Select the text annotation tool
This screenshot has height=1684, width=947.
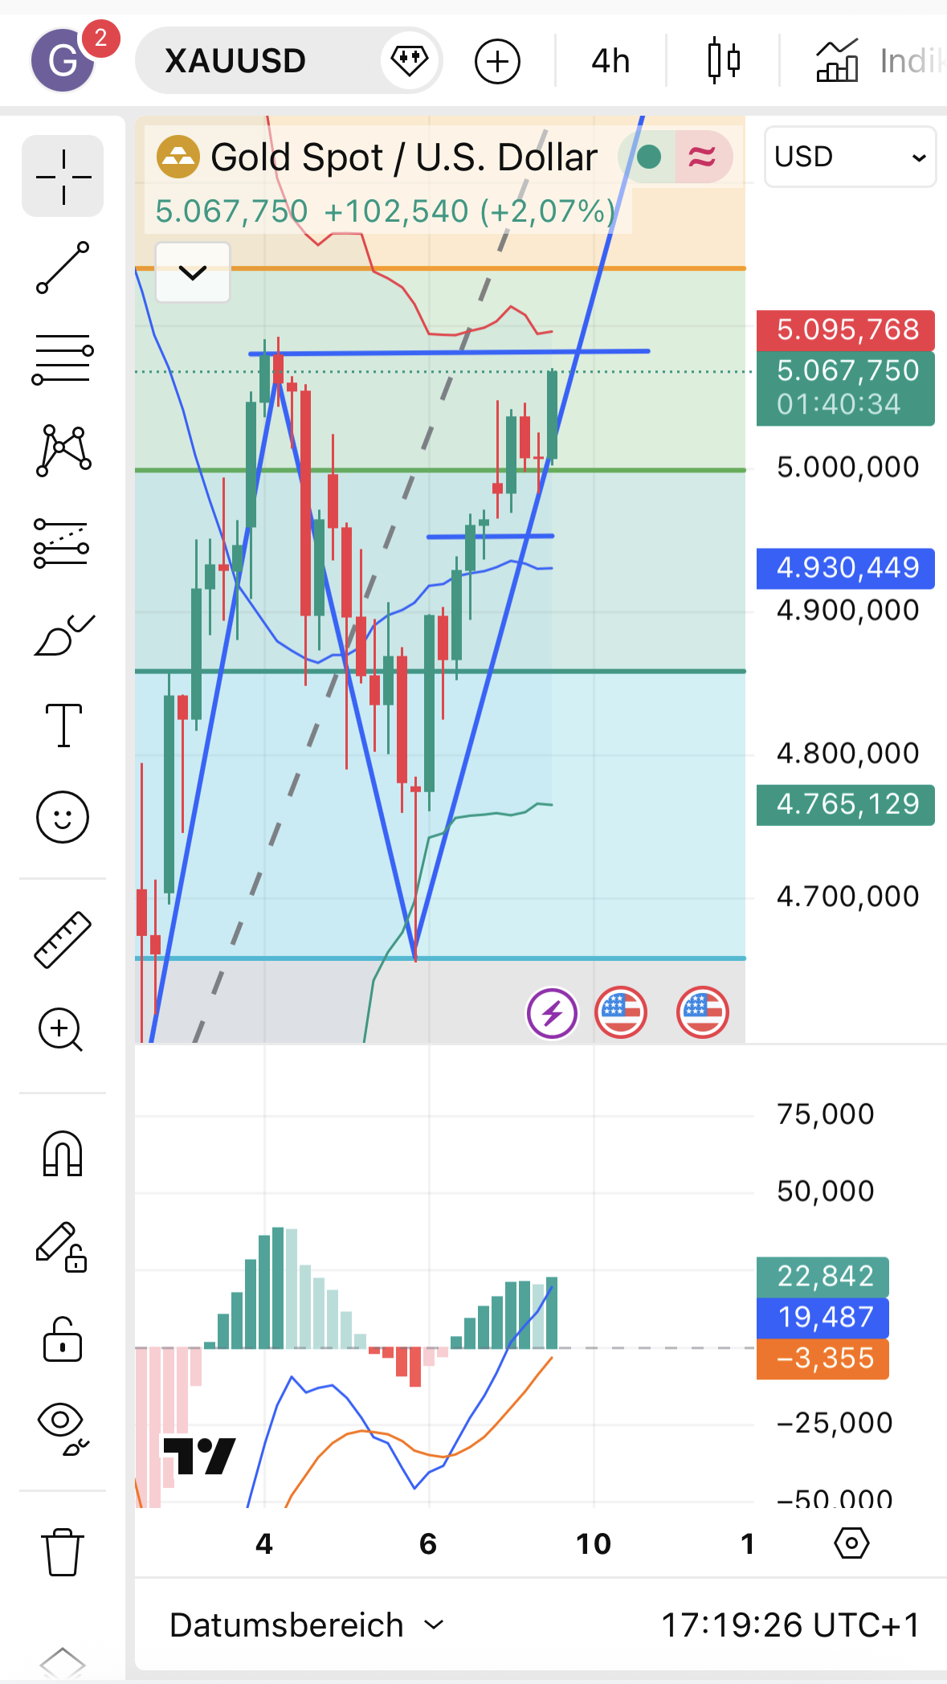point(63,726)
